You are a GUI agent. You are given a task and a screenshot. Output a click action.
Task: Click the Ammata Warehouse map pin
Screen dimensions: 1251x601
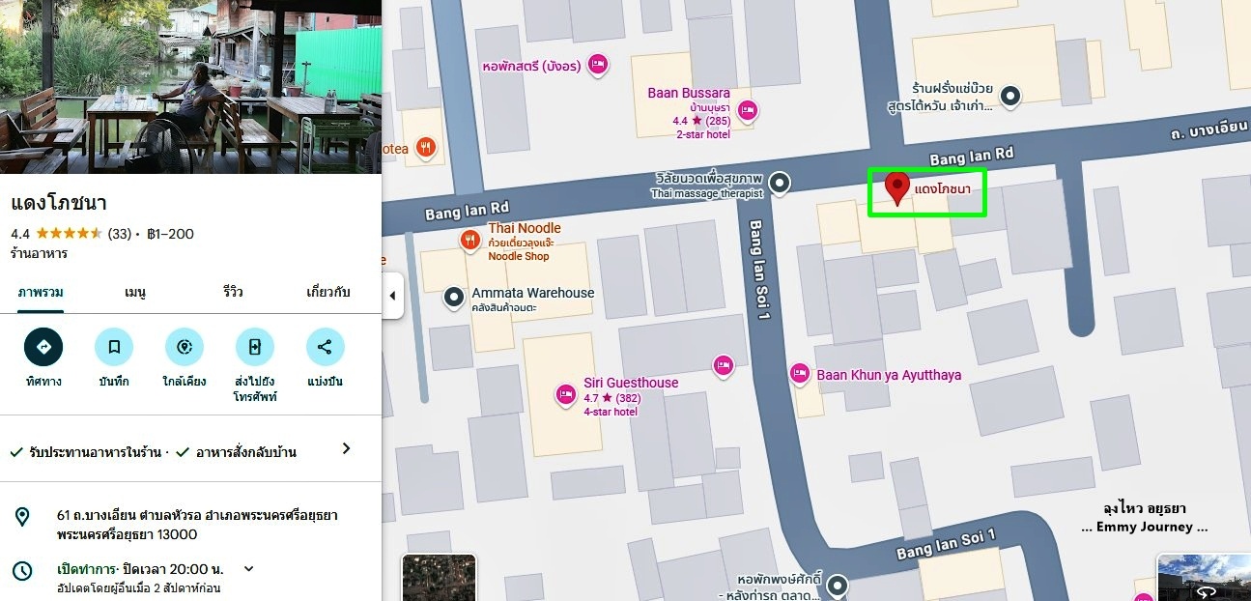point(454,298)
